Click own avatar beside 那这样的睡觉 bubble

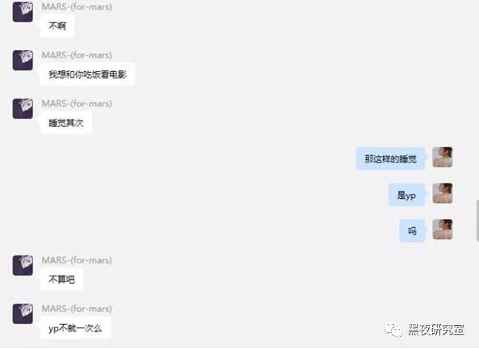(x=443, y=157)
